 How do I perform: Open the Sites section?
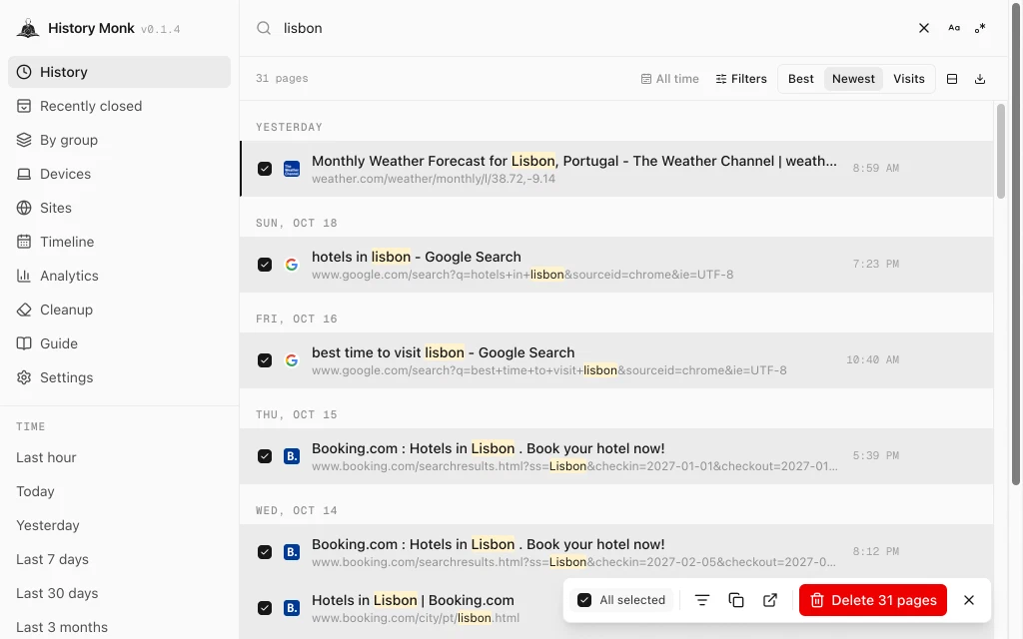coord(120,208)
